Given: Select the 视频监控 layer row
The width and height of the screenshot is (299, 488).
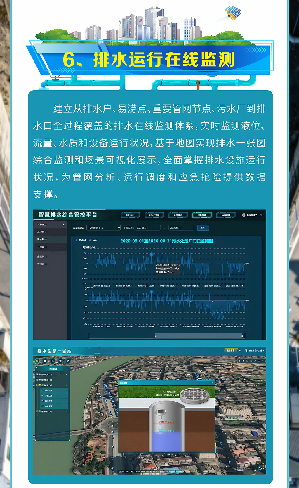Looking at the screenshot, I should pyautogui.click(x=54, y=390).
